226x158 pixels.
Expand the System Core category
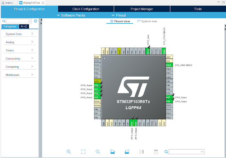click(19, 34)
